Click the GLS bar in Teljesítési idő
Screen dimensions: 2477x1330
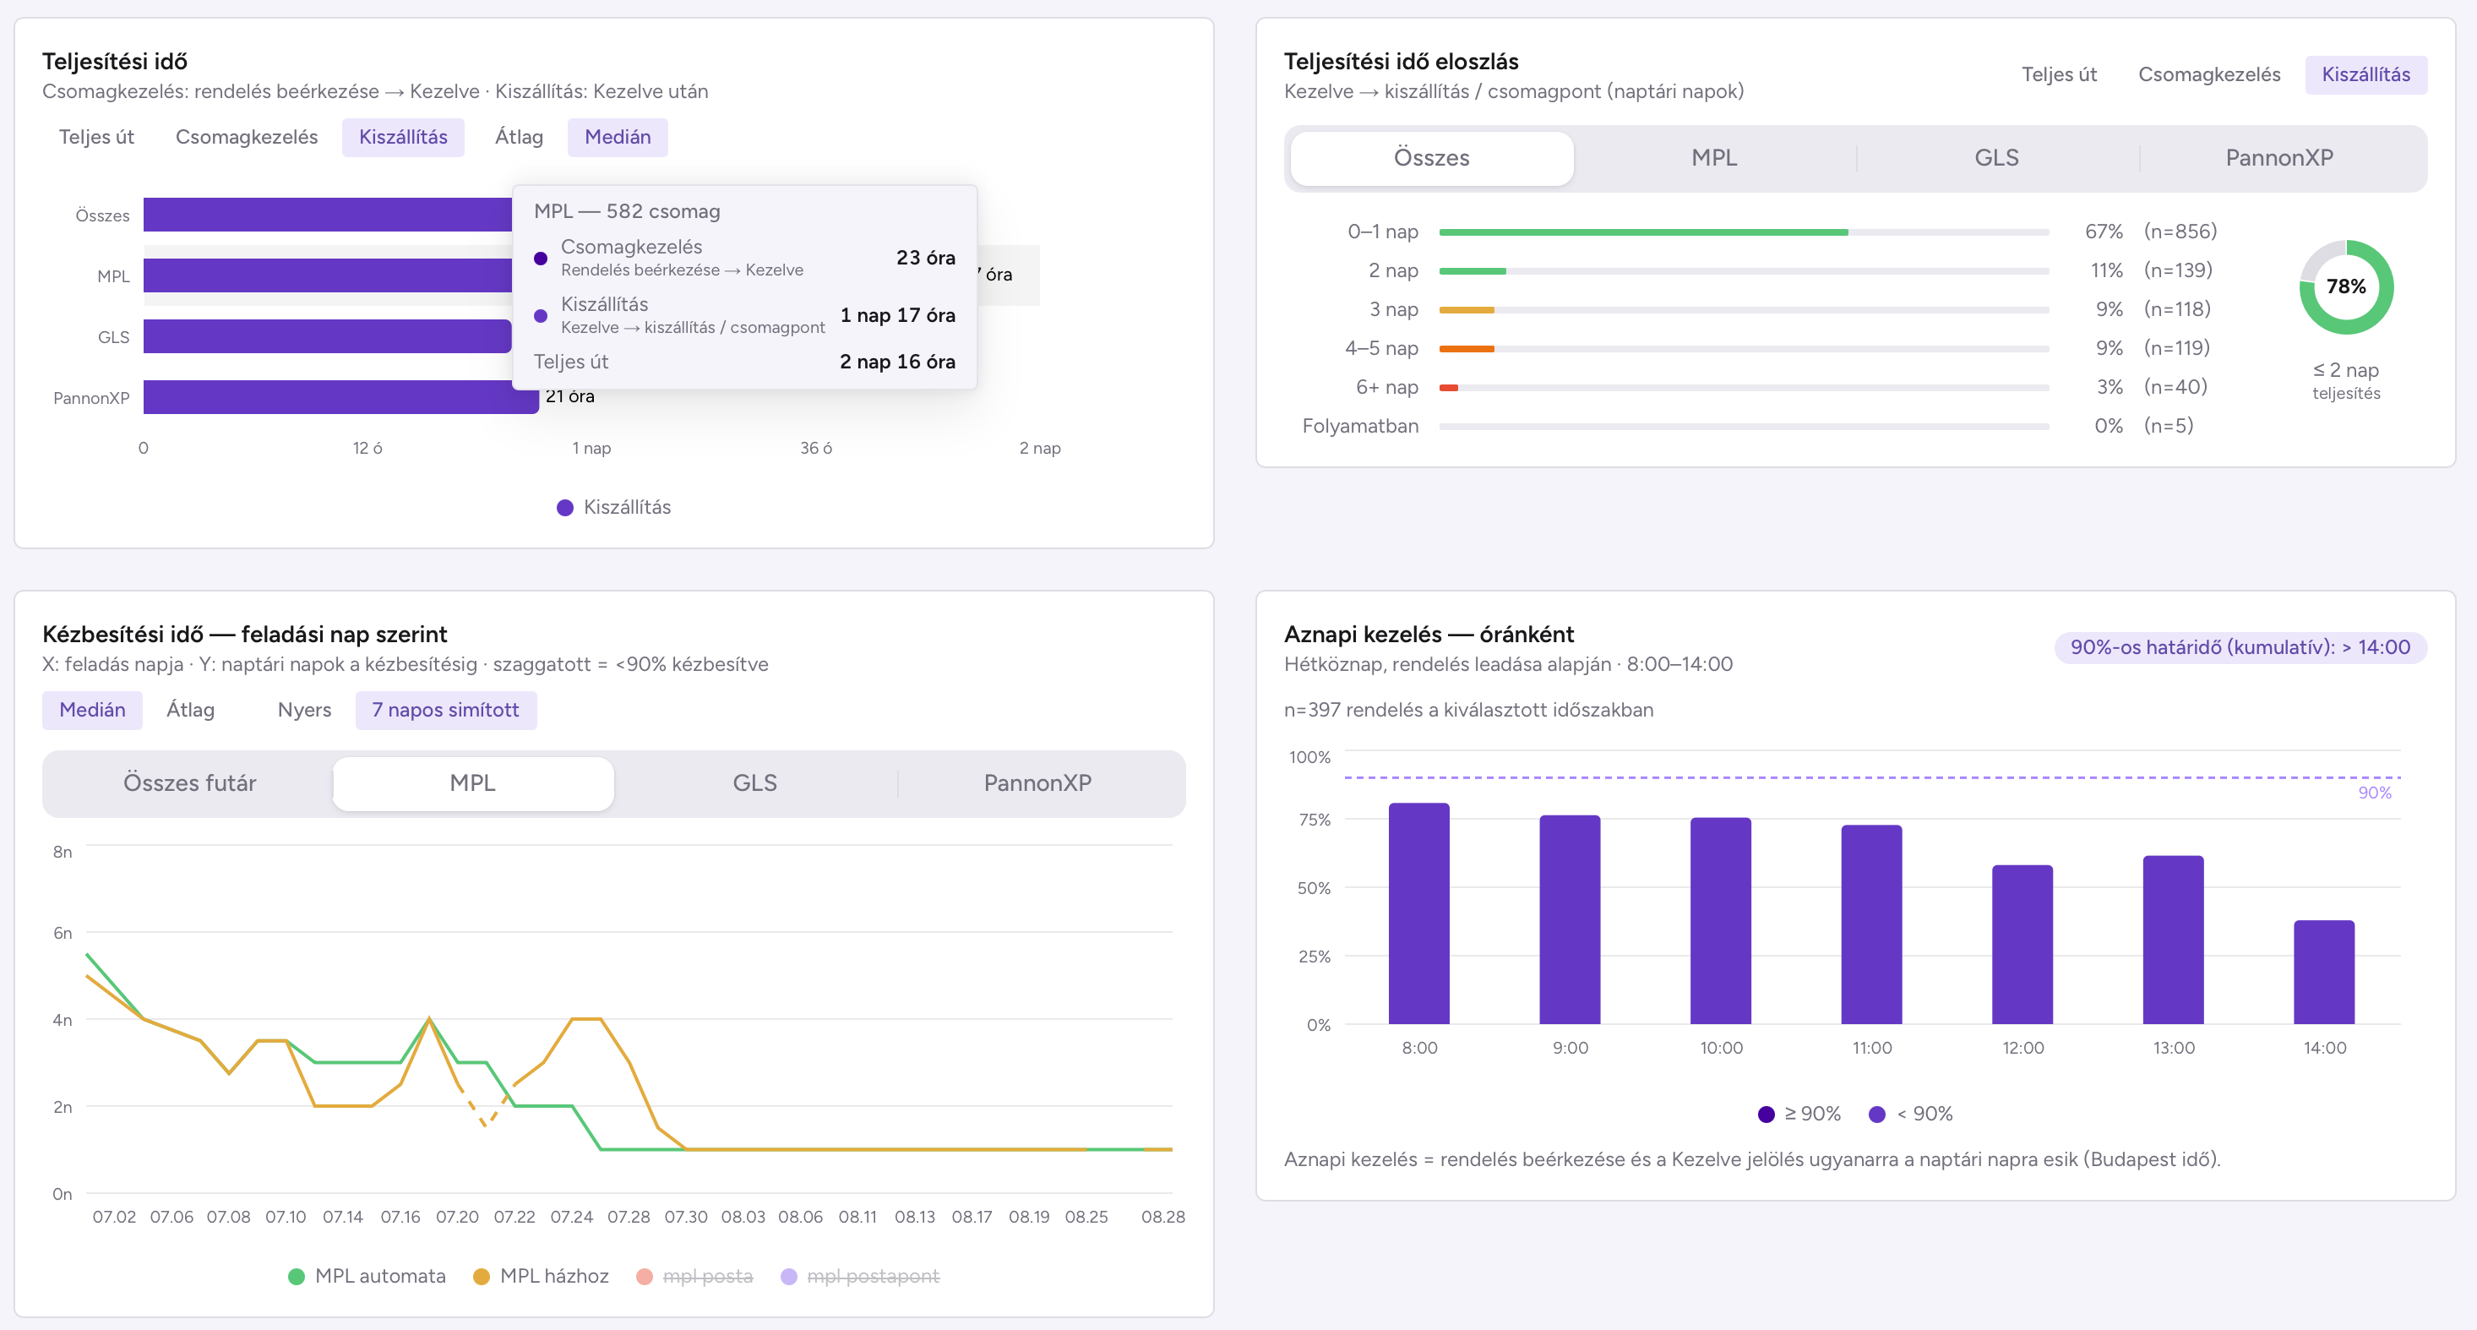(x=327, y=336)
